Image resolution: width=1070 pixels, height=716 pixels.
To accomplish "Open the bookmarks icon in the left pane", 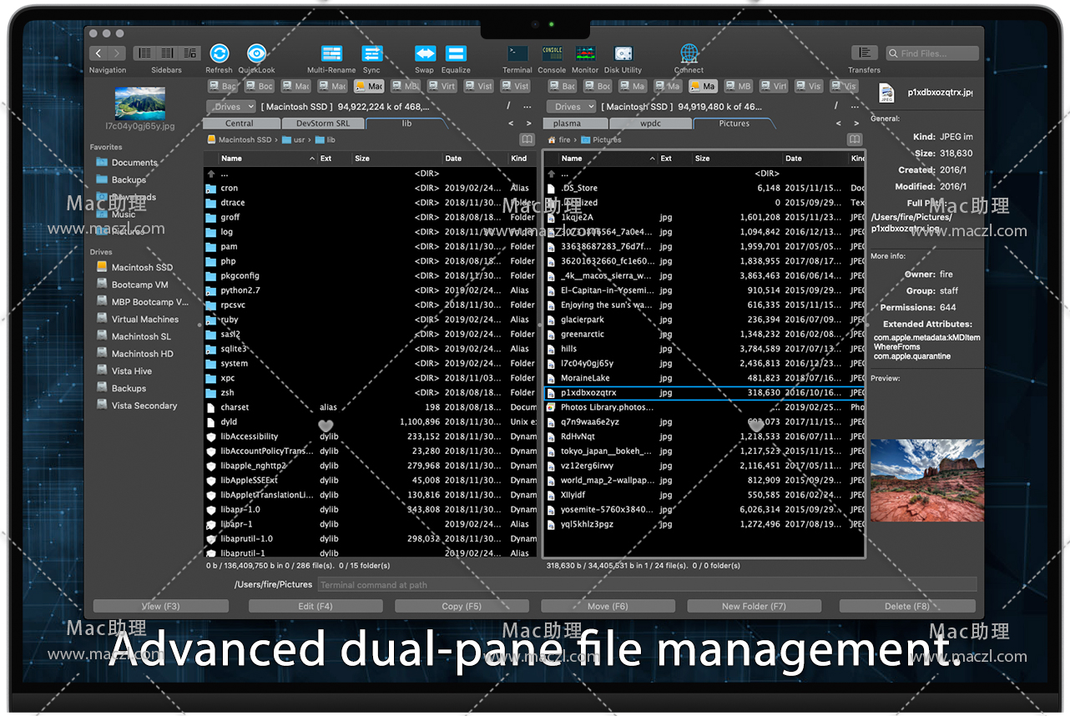I will 527,139.
